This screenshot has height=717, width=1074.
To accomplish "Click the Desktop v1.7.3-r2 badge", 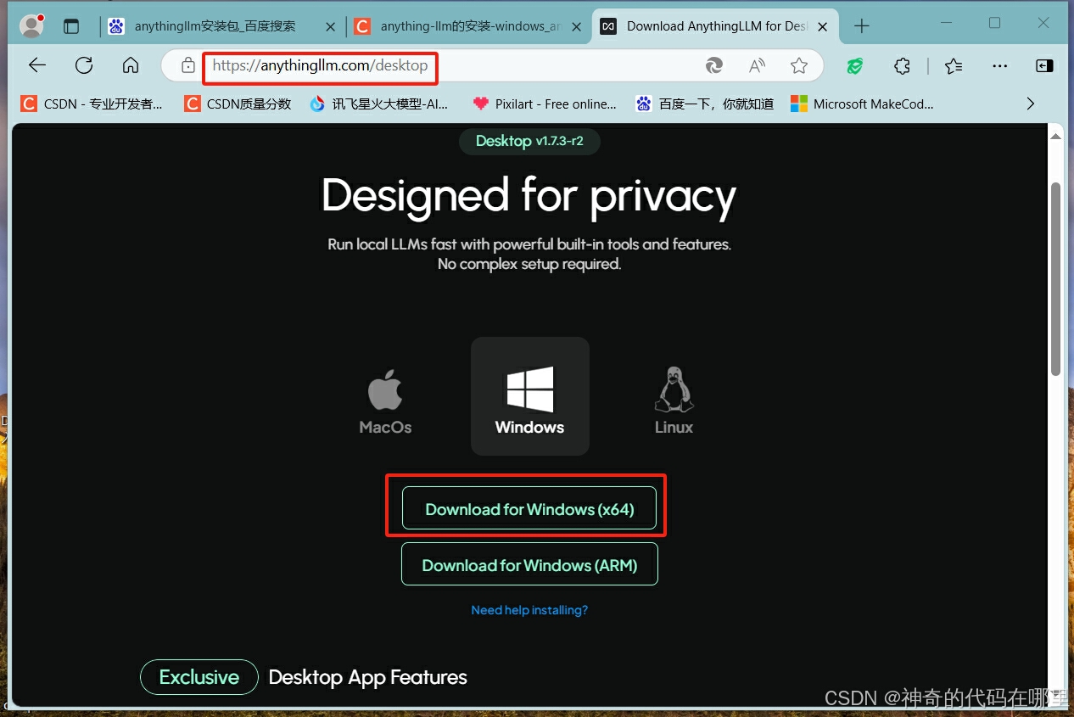I will (529, 141).
